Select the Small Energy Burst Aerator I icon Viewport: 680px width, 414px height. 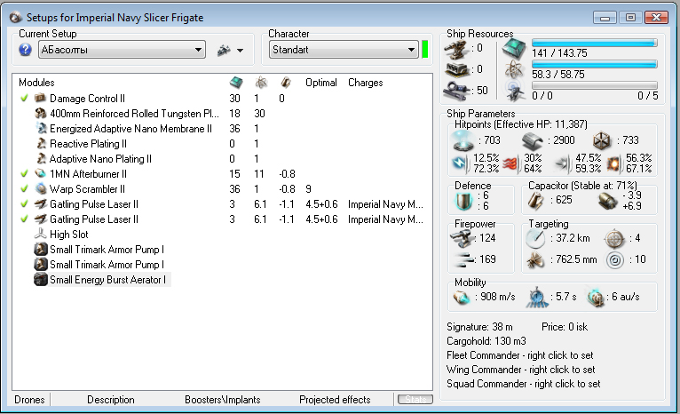40,280
